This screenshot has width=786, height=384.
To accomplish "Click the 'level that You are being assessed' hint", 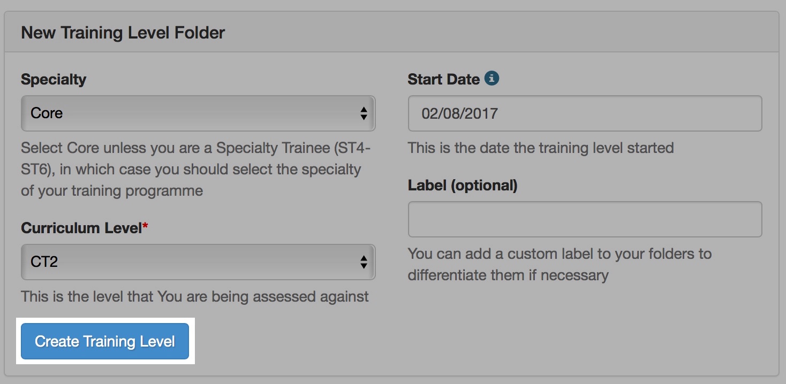I will point(194,296).
